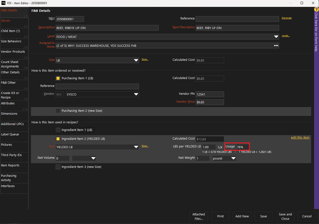Image resolution: width=319 pixels, height=224 pixels.
Task: Open Third Party IDs tab
Action: click(x=14, y=158)
